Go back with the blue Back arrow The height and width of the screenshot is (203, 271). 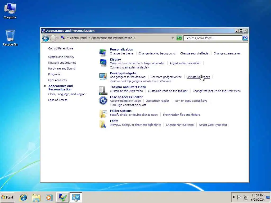(x=46, y=38)
